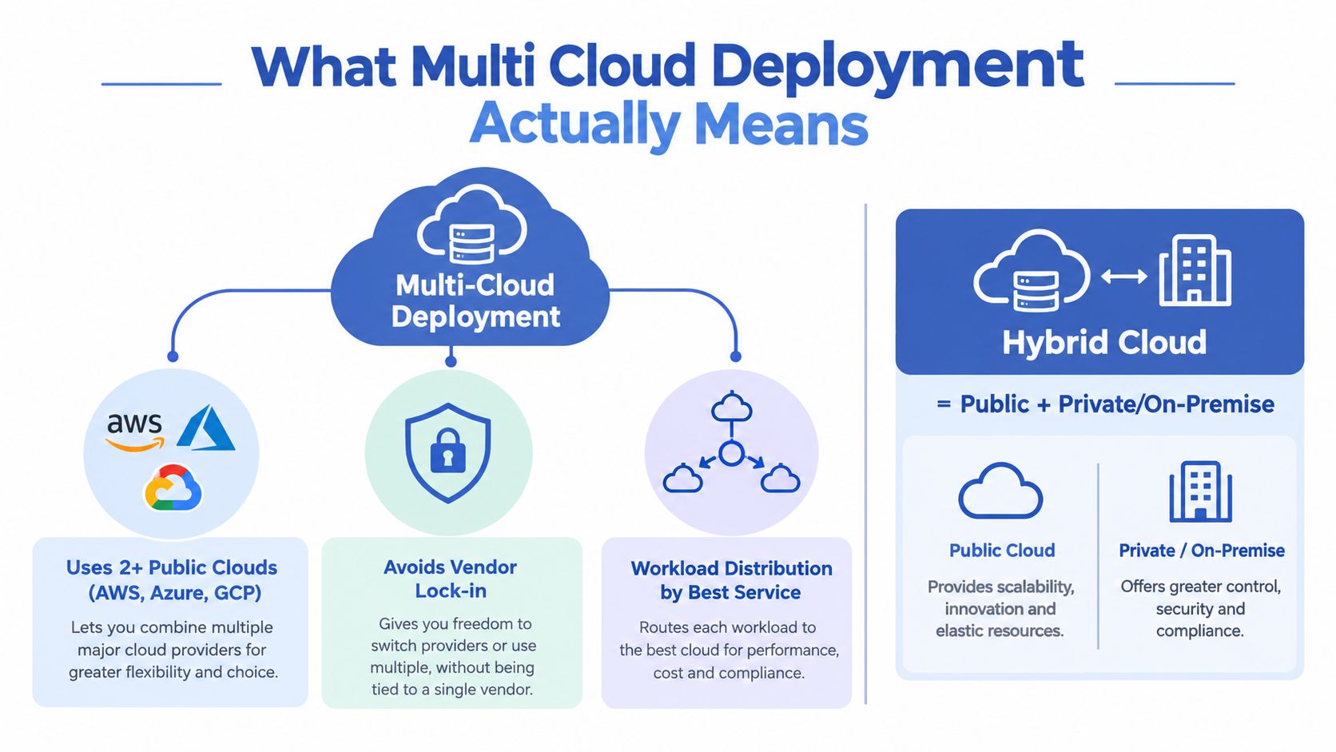Click the bottom-left cloud in distribution icon

coord(683,478)
